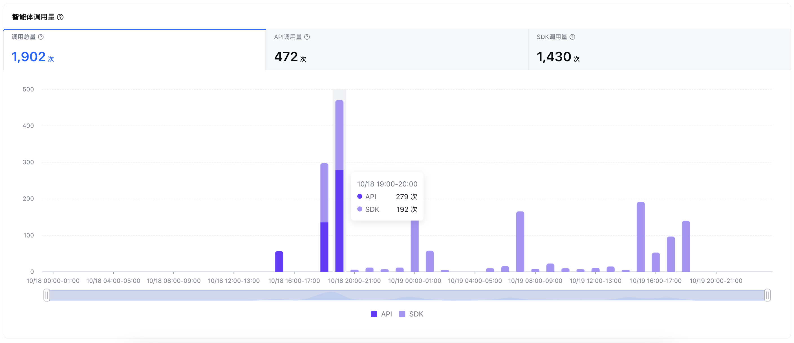The width and height of the screenshot is (794, 343).
Task: Toggle the API series in the legend
Action: pos(381,314)
